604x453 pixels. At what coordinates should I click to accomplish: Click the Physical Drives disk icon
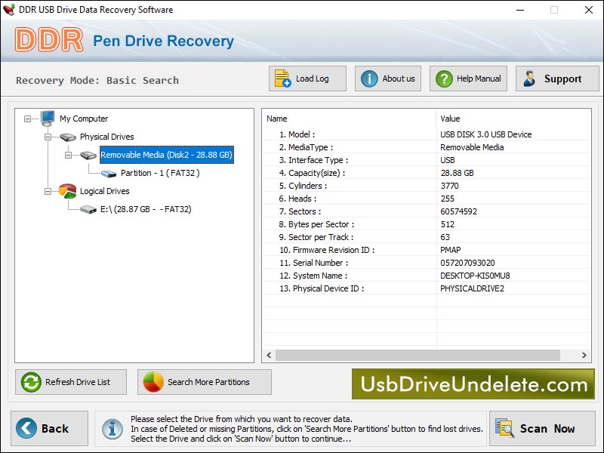[68, 137]
